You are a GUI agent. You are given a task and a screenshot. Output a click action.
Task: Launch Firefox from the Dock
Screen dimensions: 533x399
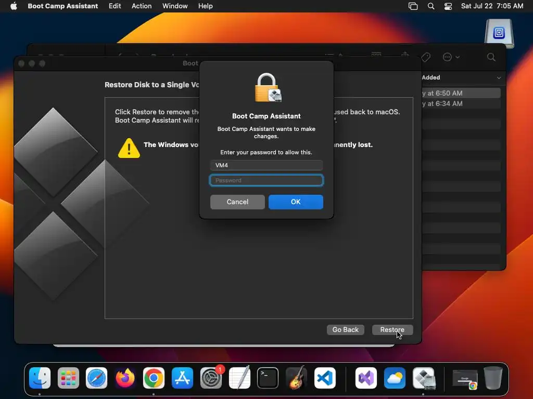(125, 378)
